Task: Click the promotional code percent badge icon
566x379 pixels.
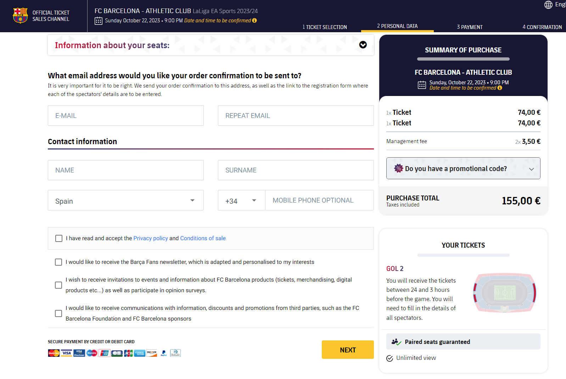Action: 399,168
